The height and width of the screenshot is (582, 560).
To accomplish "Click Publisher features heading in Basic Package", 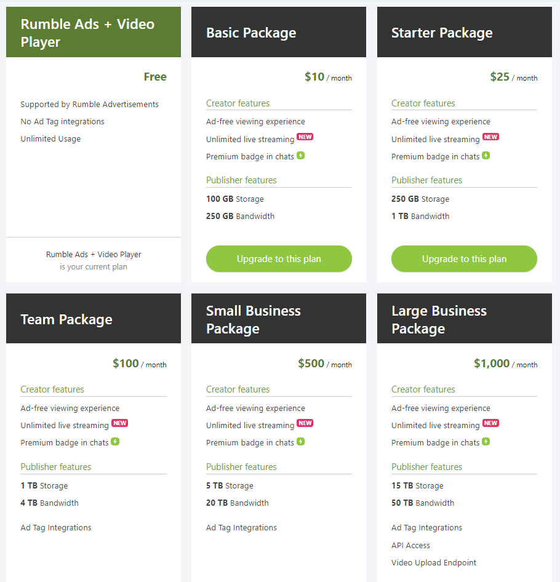I will click(241, 180).
